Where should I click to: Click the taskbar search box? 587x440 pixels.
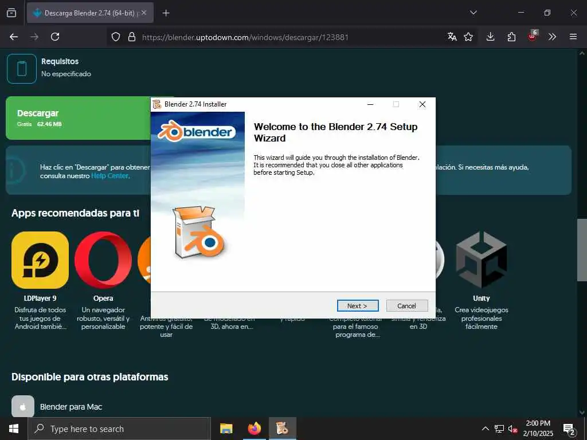coord(119,429)
